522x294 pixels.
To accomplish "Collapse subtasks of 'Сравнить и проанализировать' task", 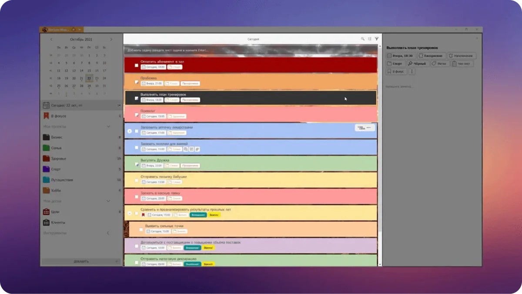I will (x=129, y=213).
